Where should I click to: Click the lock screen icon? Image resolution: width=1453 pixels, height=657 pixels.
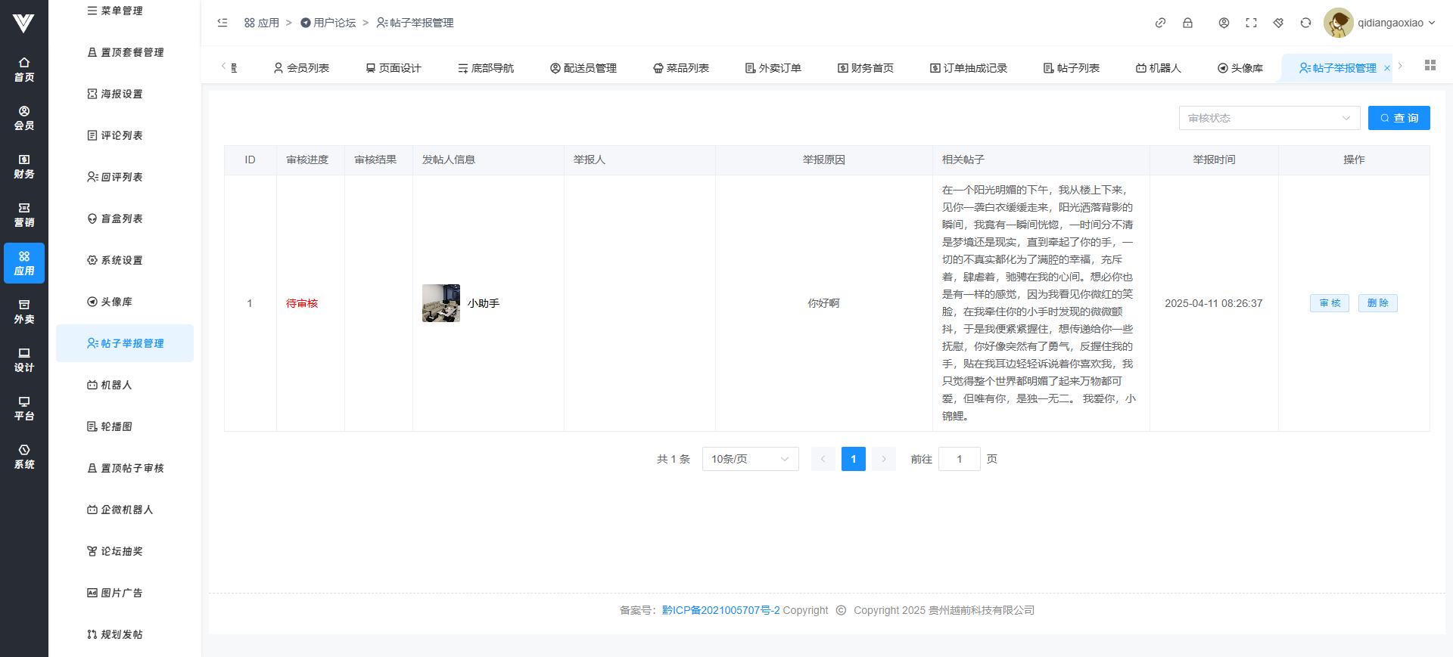pos(1187,23)
